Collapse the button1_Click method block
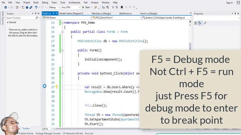The image size is (241, 135). point(62,73)
